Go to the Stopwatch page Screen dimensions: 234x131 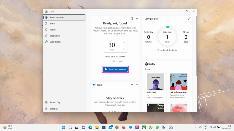[55, 36]
